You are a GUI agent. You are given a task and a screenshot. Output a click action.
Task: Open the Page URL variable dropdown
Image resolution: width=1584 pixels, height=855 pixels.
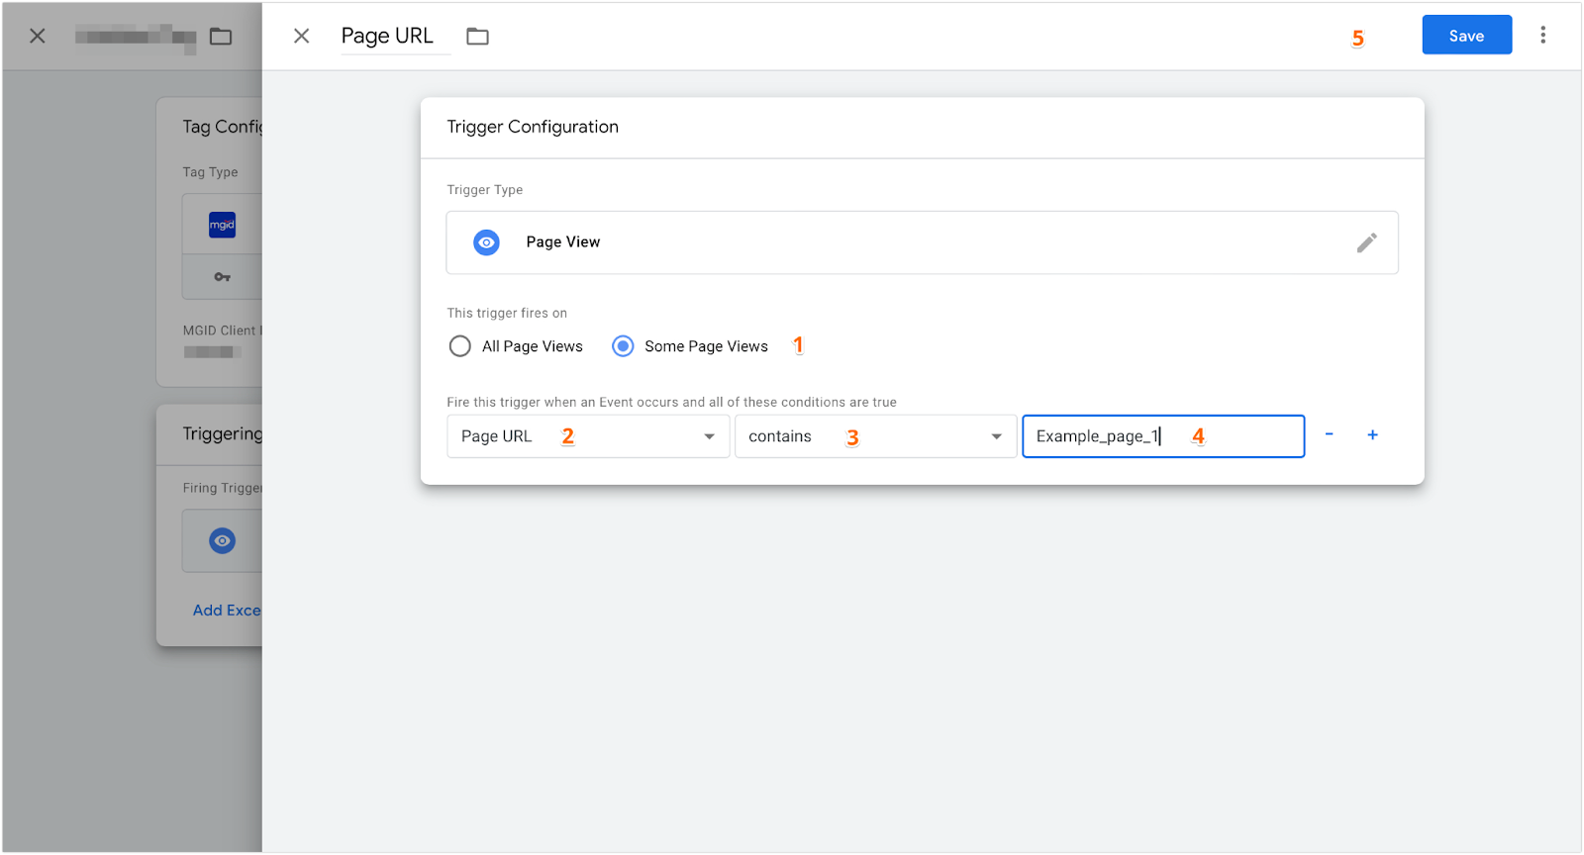click(x=588, y=436)
